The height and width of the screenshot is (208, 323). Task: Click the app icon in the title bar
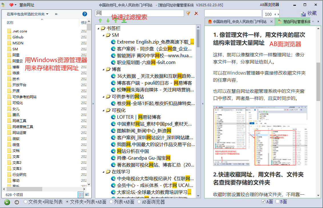pyautogui.click(x=3, y=5)
